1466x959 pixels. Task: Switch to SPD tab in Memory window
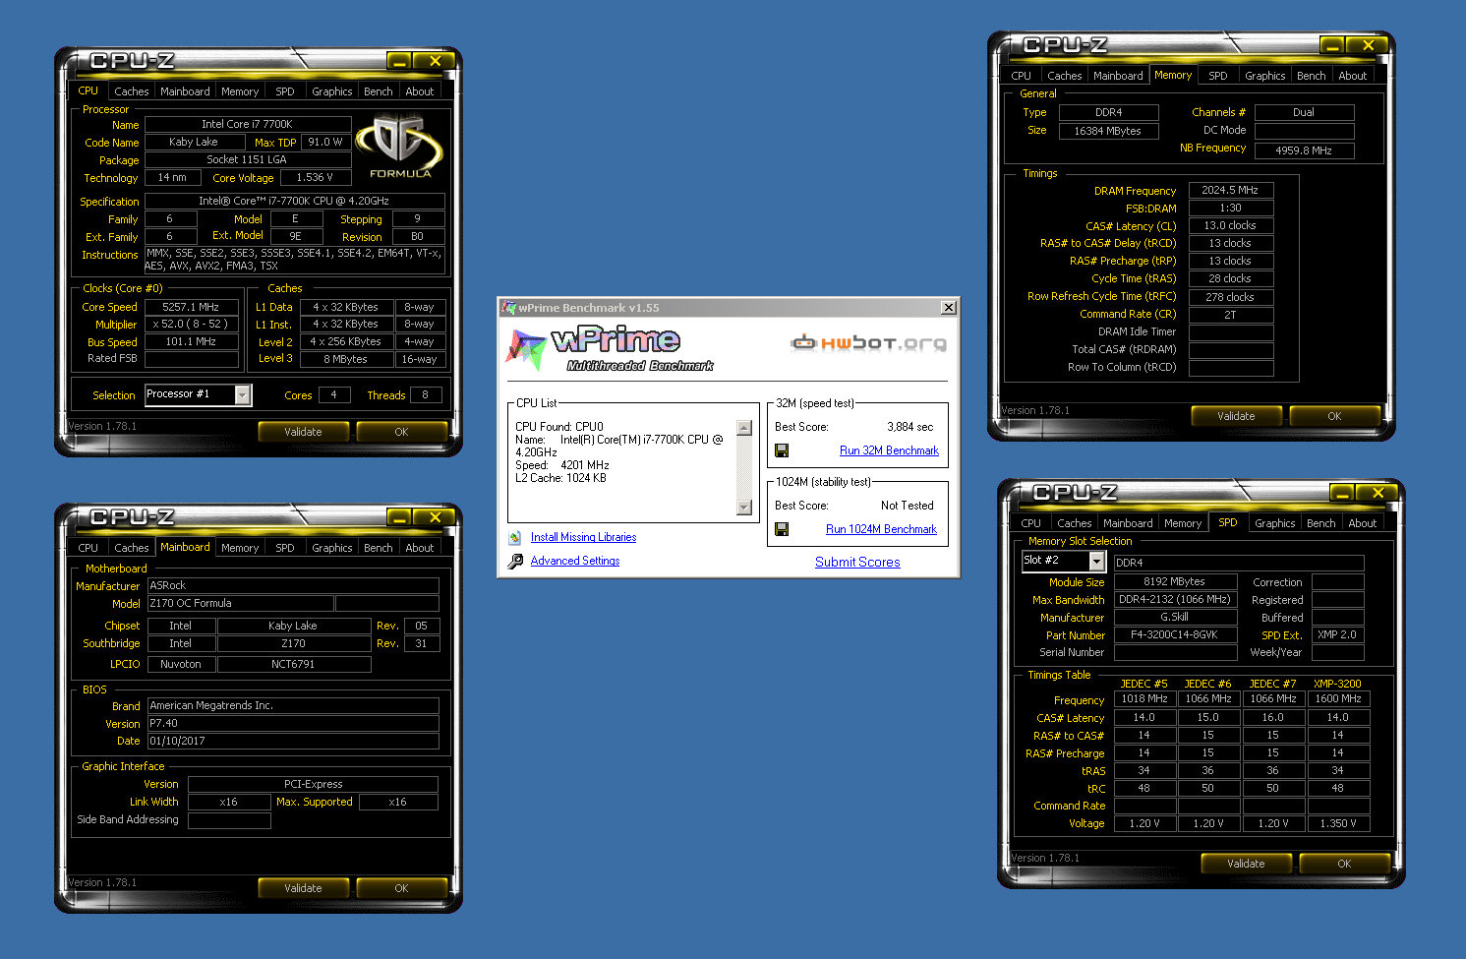click(x=1218, y=76)
